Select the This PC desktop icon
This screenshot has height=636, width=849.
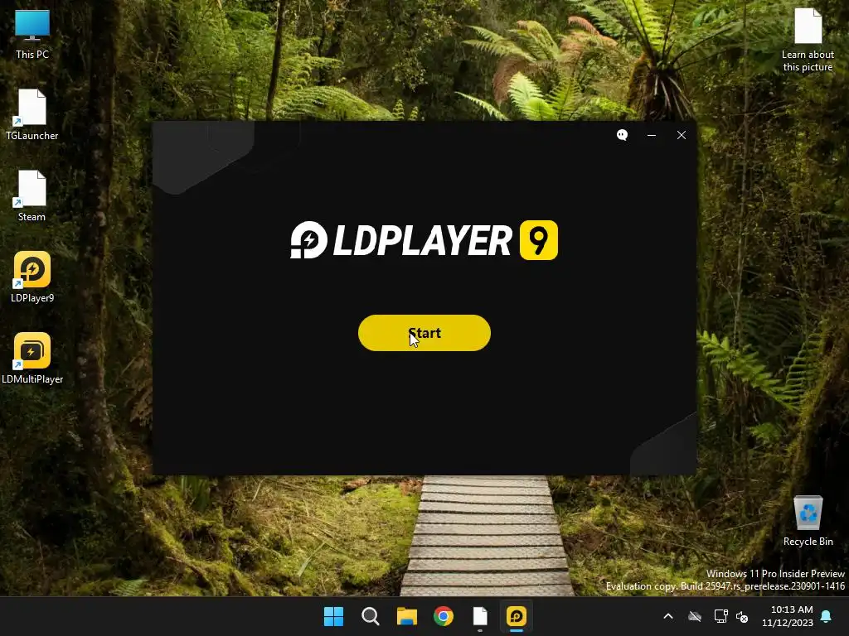[32, 35]
